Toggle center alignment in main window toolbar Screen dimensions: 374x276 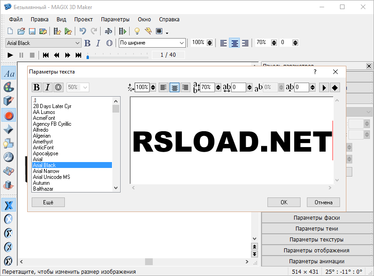[x=234, y=43]
